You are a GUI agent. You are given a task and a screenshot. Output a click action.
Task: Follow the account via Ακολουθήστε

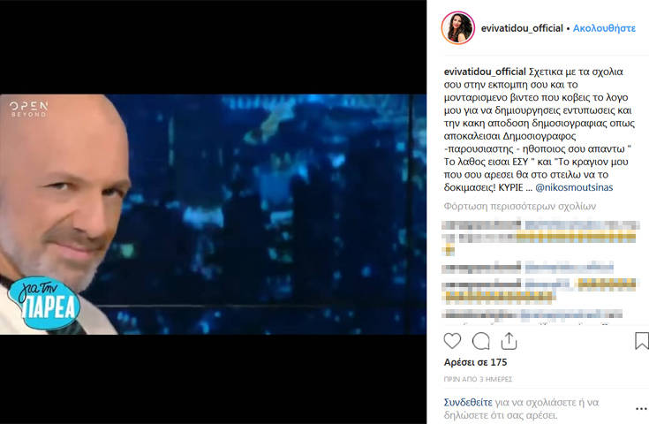click(x=604, y=28)
